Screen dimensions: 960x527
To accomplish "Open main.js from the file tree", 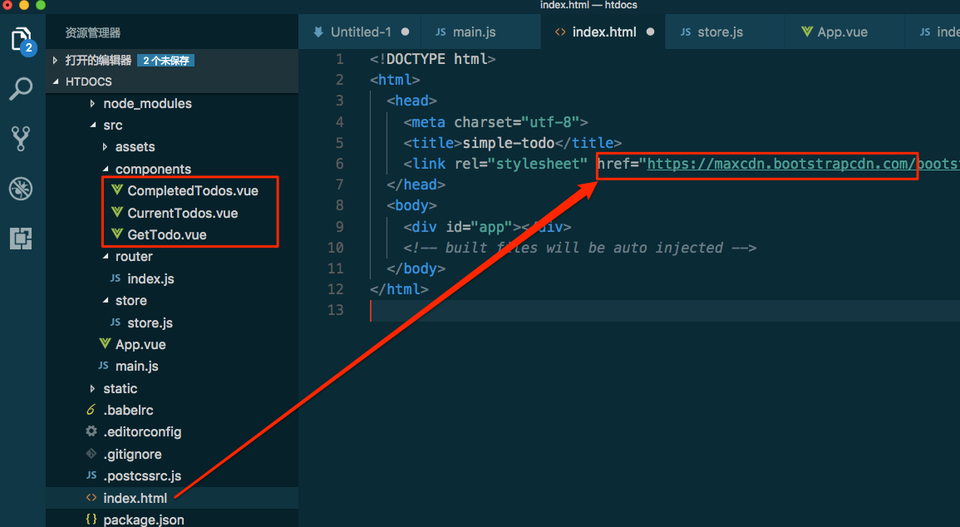I will pyautogui.click(x=136, y=366).
